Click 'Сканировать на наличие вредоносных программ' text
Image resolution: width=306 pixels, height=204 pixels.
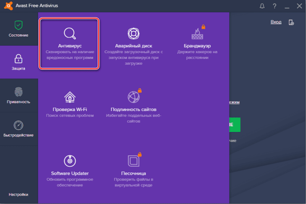pyautogui.click(x=70, y=55)
